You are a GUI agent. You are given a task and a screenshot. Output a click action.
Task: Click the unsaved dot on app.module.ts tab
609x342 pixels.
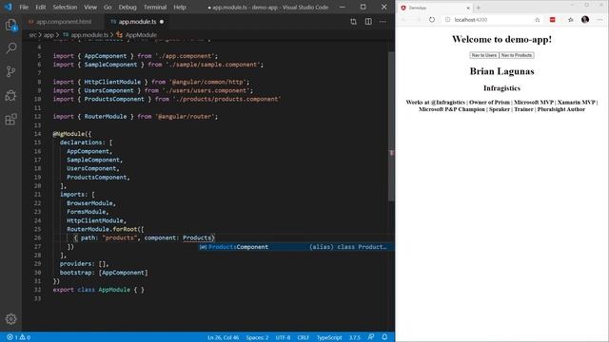pyautogui.click(x=162, y=22)
